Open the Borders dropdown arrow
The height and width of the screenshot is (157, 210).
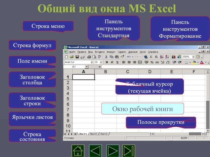coord(190,62)
